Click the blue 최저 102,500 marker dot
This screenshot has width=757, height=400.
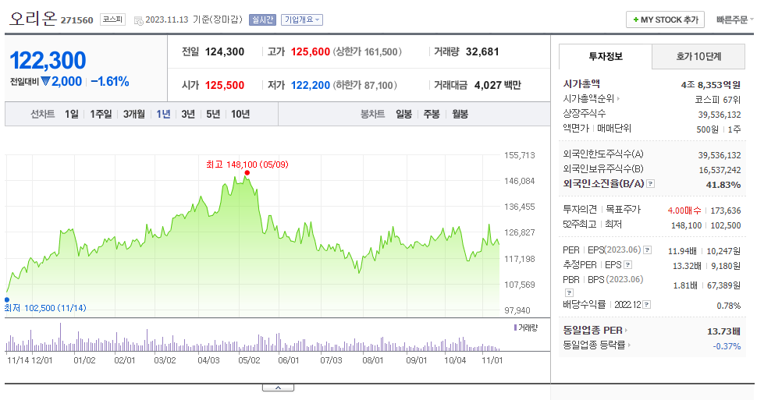coord(7,299)
